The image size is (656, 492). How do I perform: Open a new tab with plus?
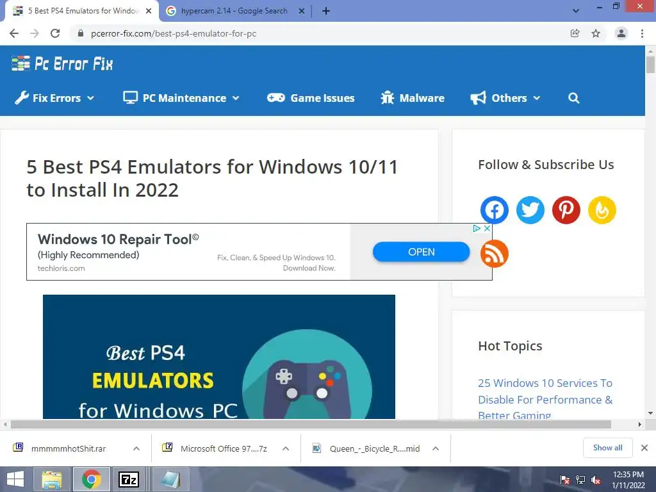pos(326,11)
